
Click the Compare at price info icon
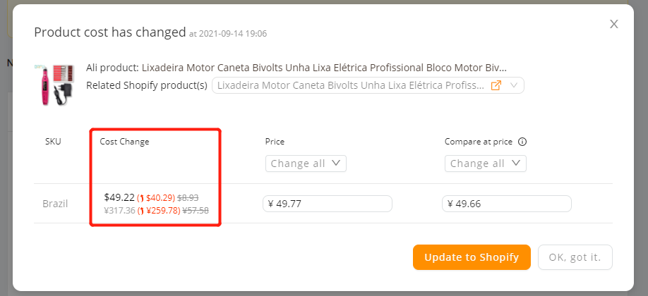[522, 142]
